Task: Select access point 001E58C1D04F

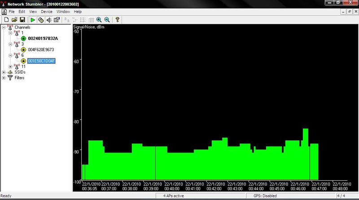Action: click(x=41, y=61)
